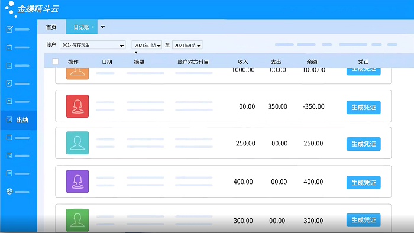Image resolution: width=414 pixels, height=233 pixels.
Task: Click 生成凭证 in the 400.00 row
Action: pos(363,183)
